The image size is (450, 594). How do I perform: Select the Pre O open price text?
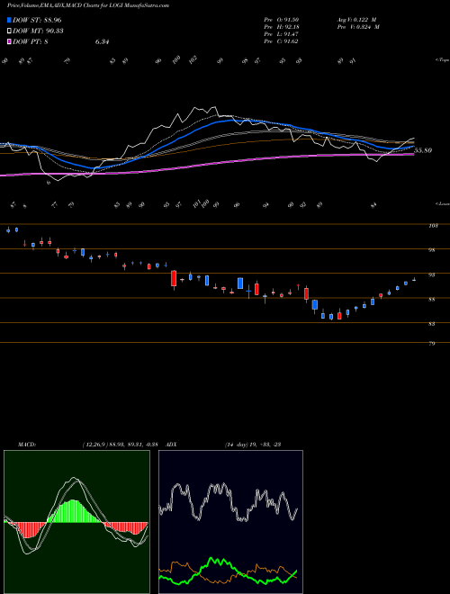[282, 20]
